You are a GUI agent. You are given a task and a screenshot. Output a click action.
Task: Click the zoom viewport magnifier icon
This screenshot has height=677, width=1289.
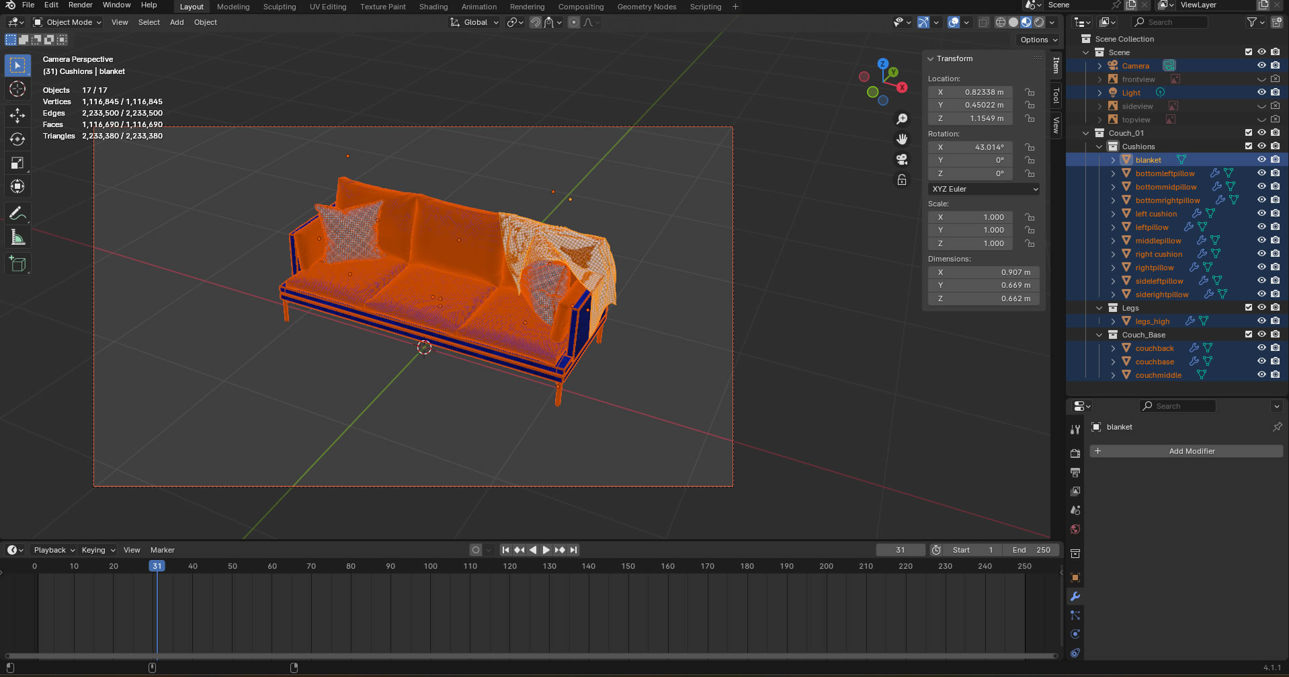tap(902, 119)
